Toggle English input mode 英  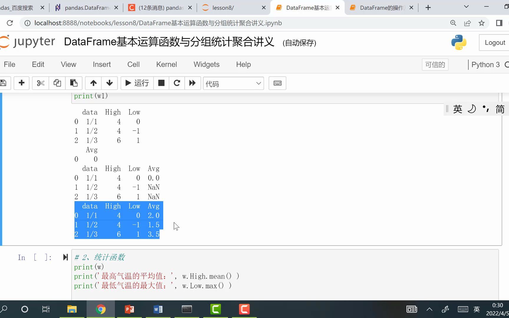pyautogui.click(x=457, y=109)
